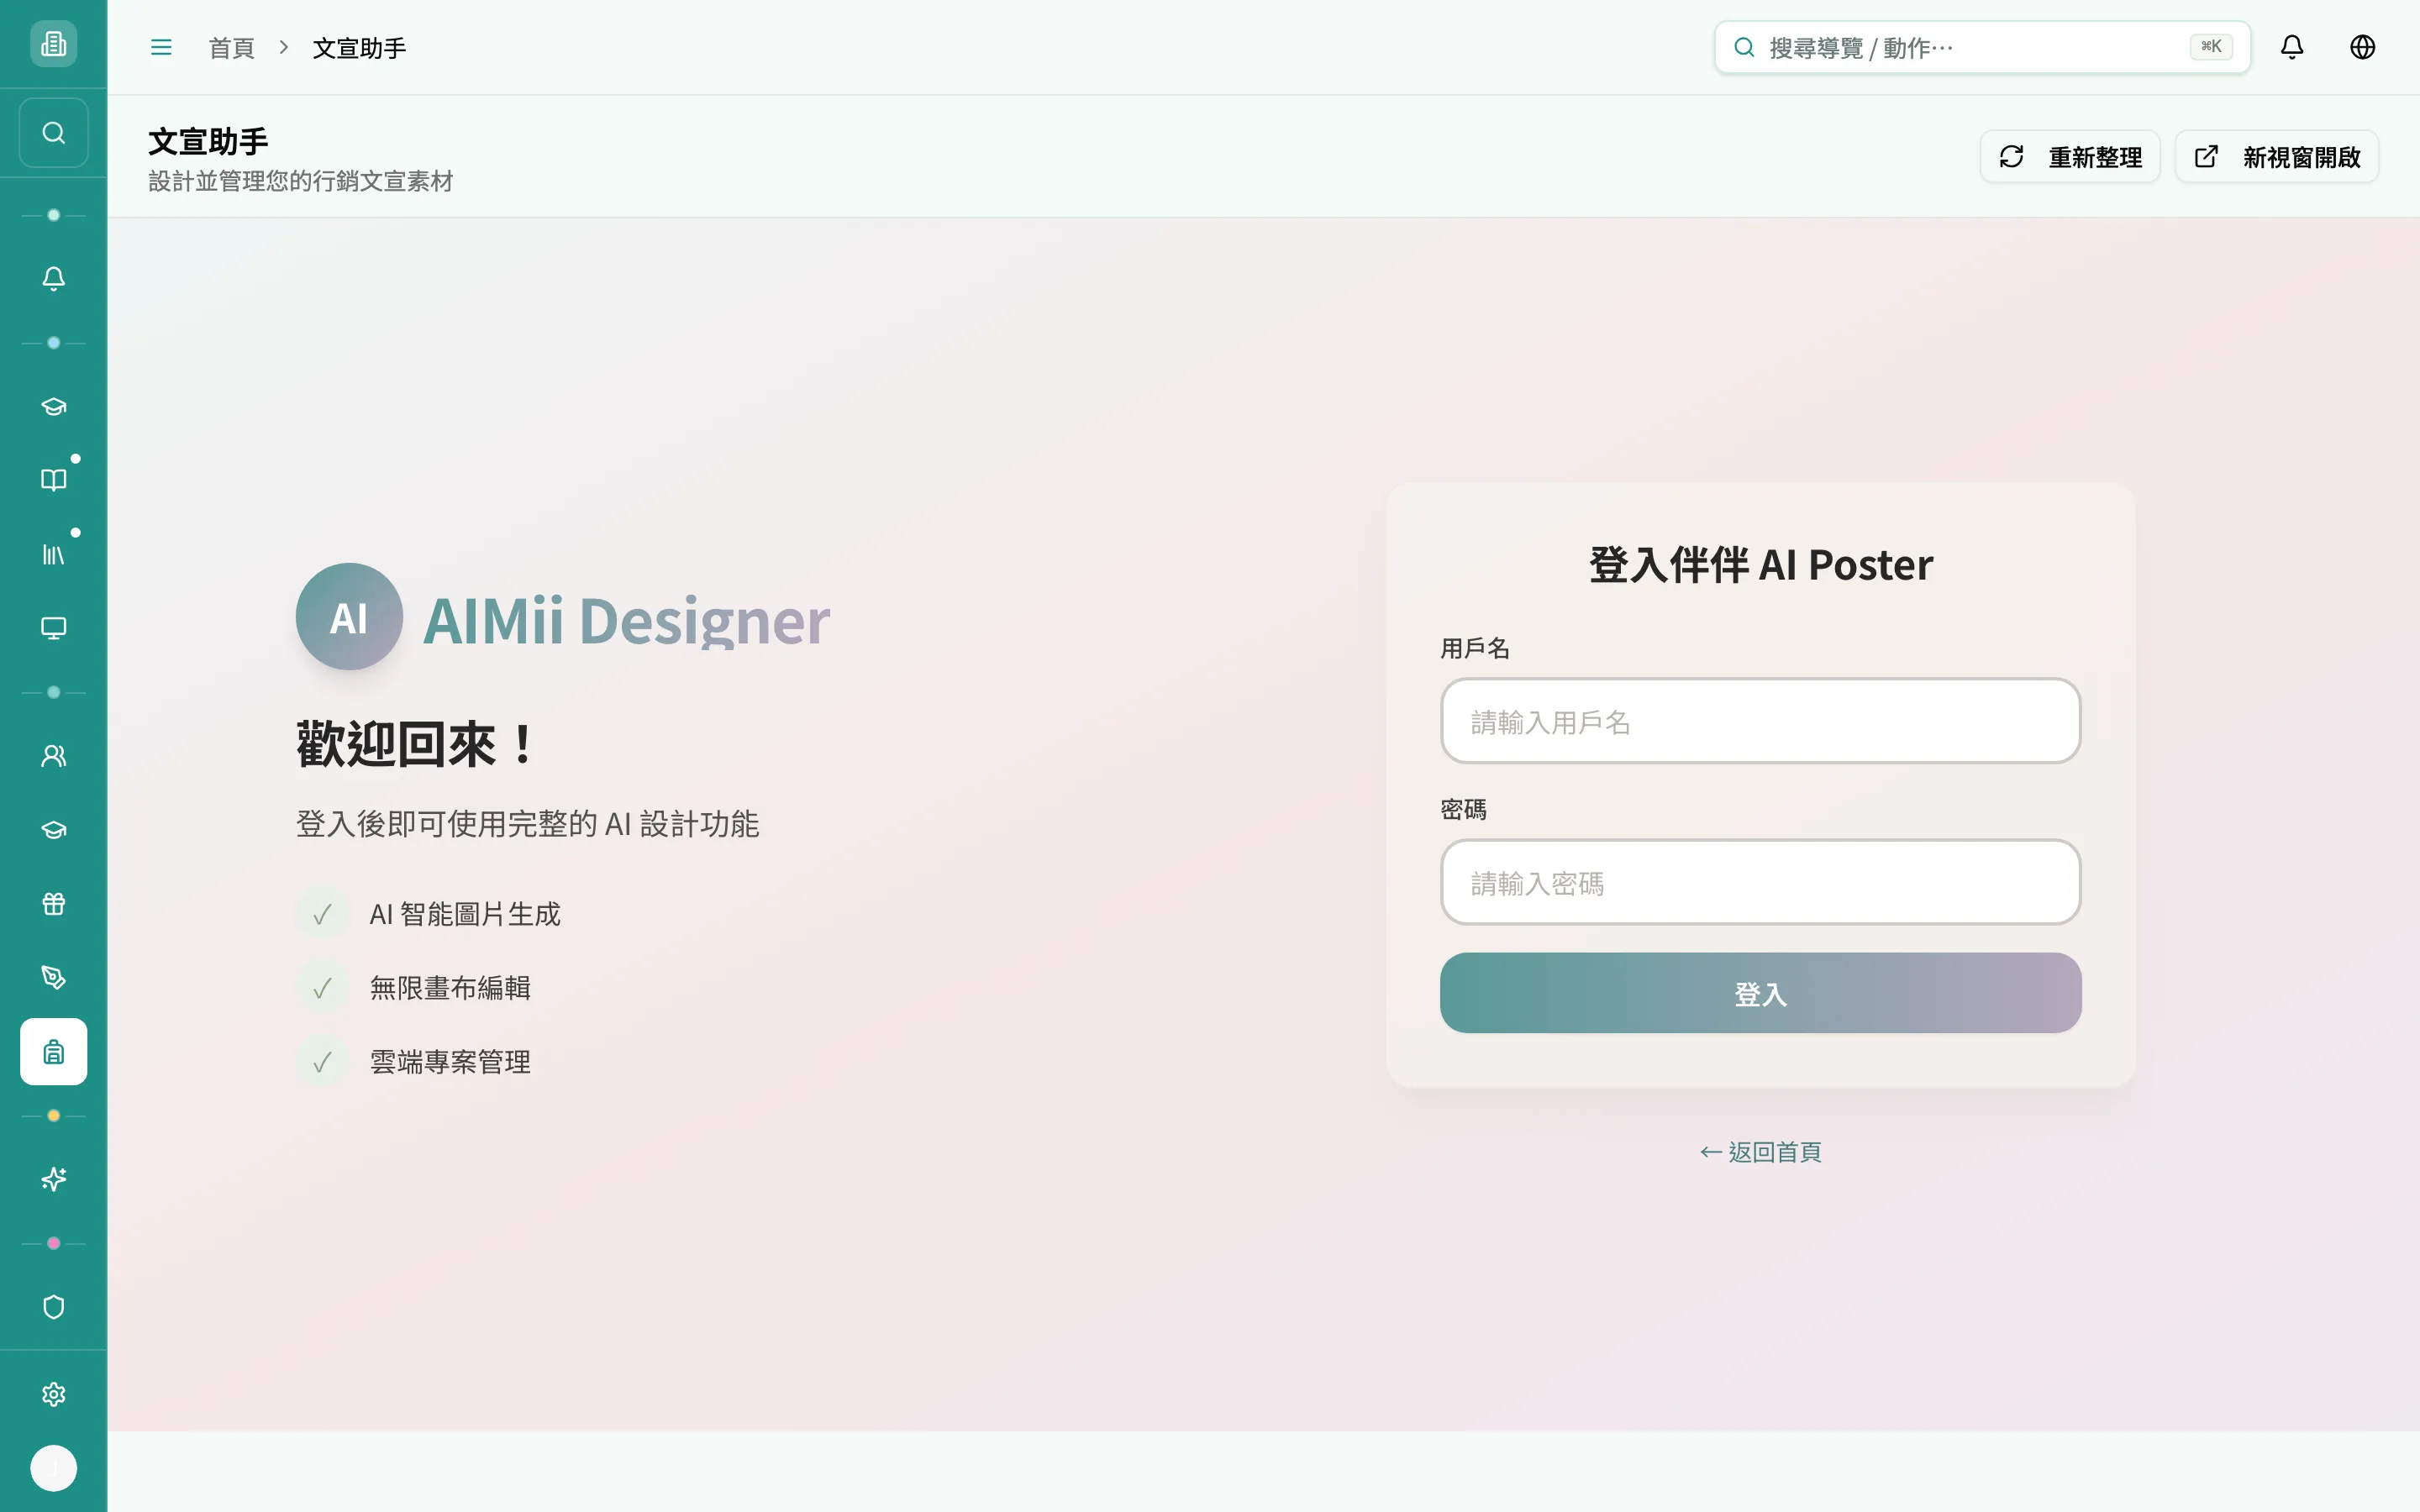Click the 重新整理 button
Viewport: 2420px width, 1512px height.
2070,157
